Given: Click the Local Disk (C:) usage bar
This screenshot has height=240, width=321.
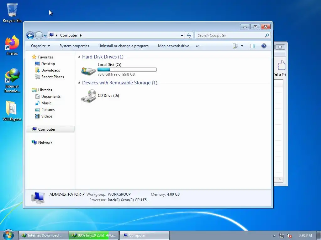Looking at the screenshot, I should (x=127, y=70).
